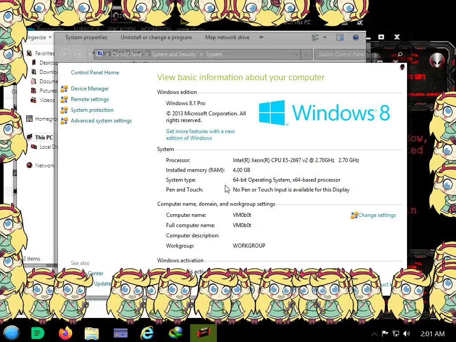Select Documents in navigation pane
The height and width of the screenshot is (342, 456).
(49, 81)
